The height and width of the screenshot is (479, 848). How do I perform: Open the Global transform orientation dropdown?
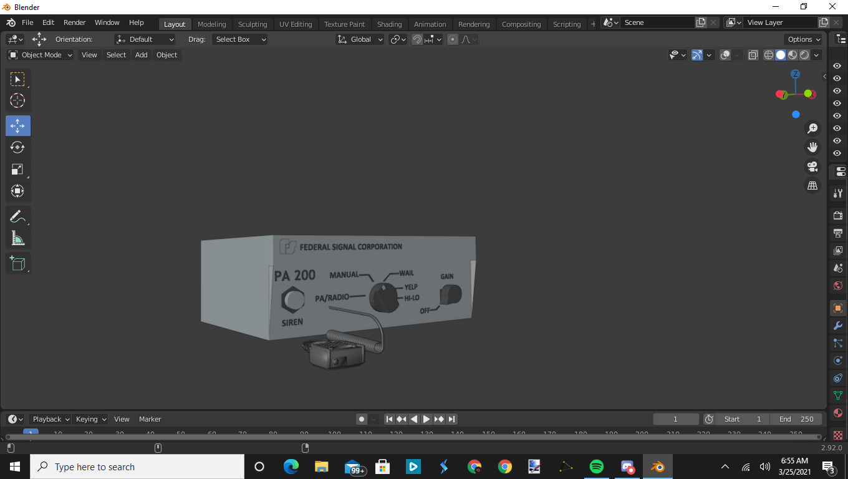coord(360,39)
